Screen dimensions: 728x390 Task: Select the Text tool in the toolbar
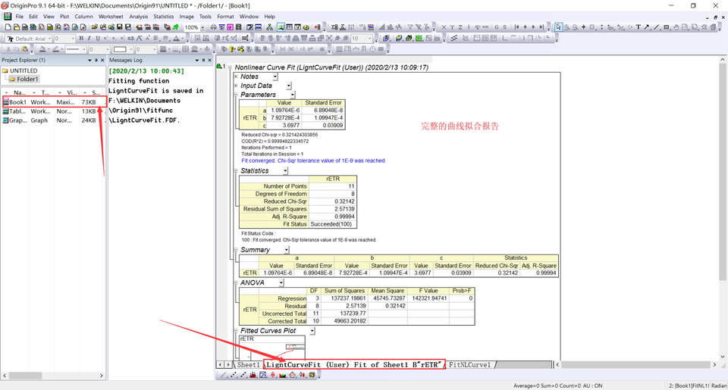637,28
